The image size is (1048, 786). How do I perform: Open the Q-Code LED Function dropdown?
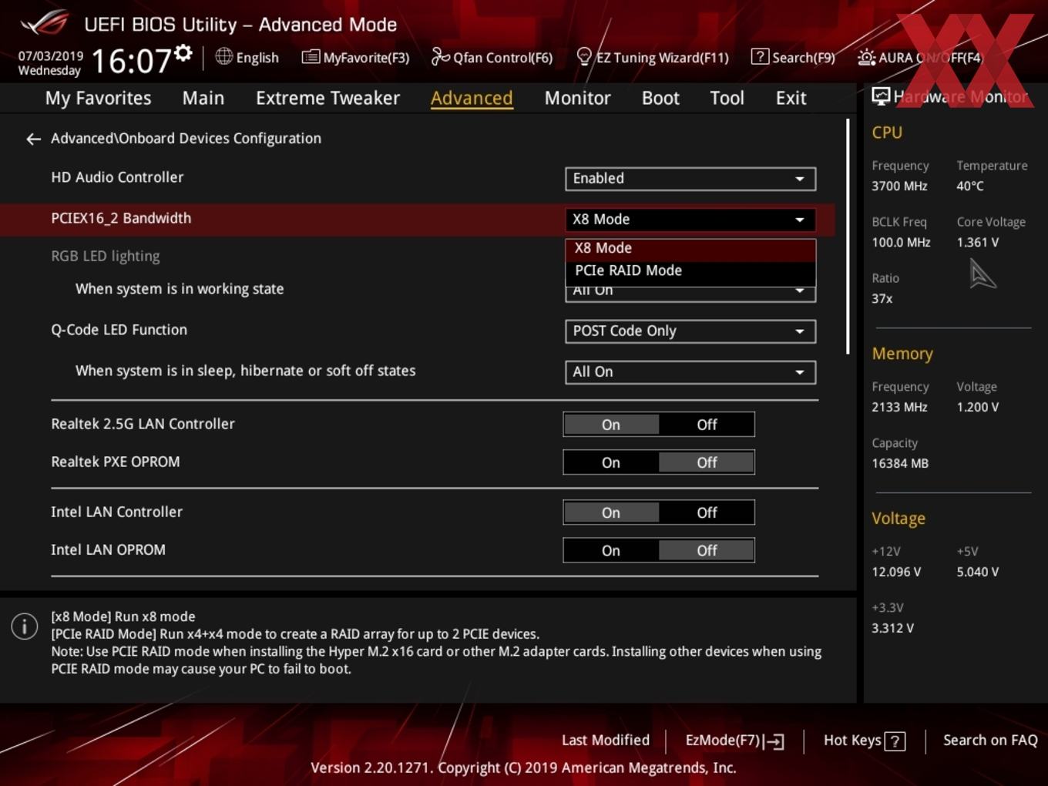point(690,331)
